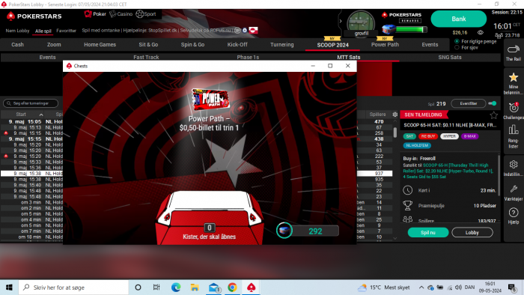Open Google Chrome from taskbar
This screenshot has width=524, height=295.
[x=232, y=288]
